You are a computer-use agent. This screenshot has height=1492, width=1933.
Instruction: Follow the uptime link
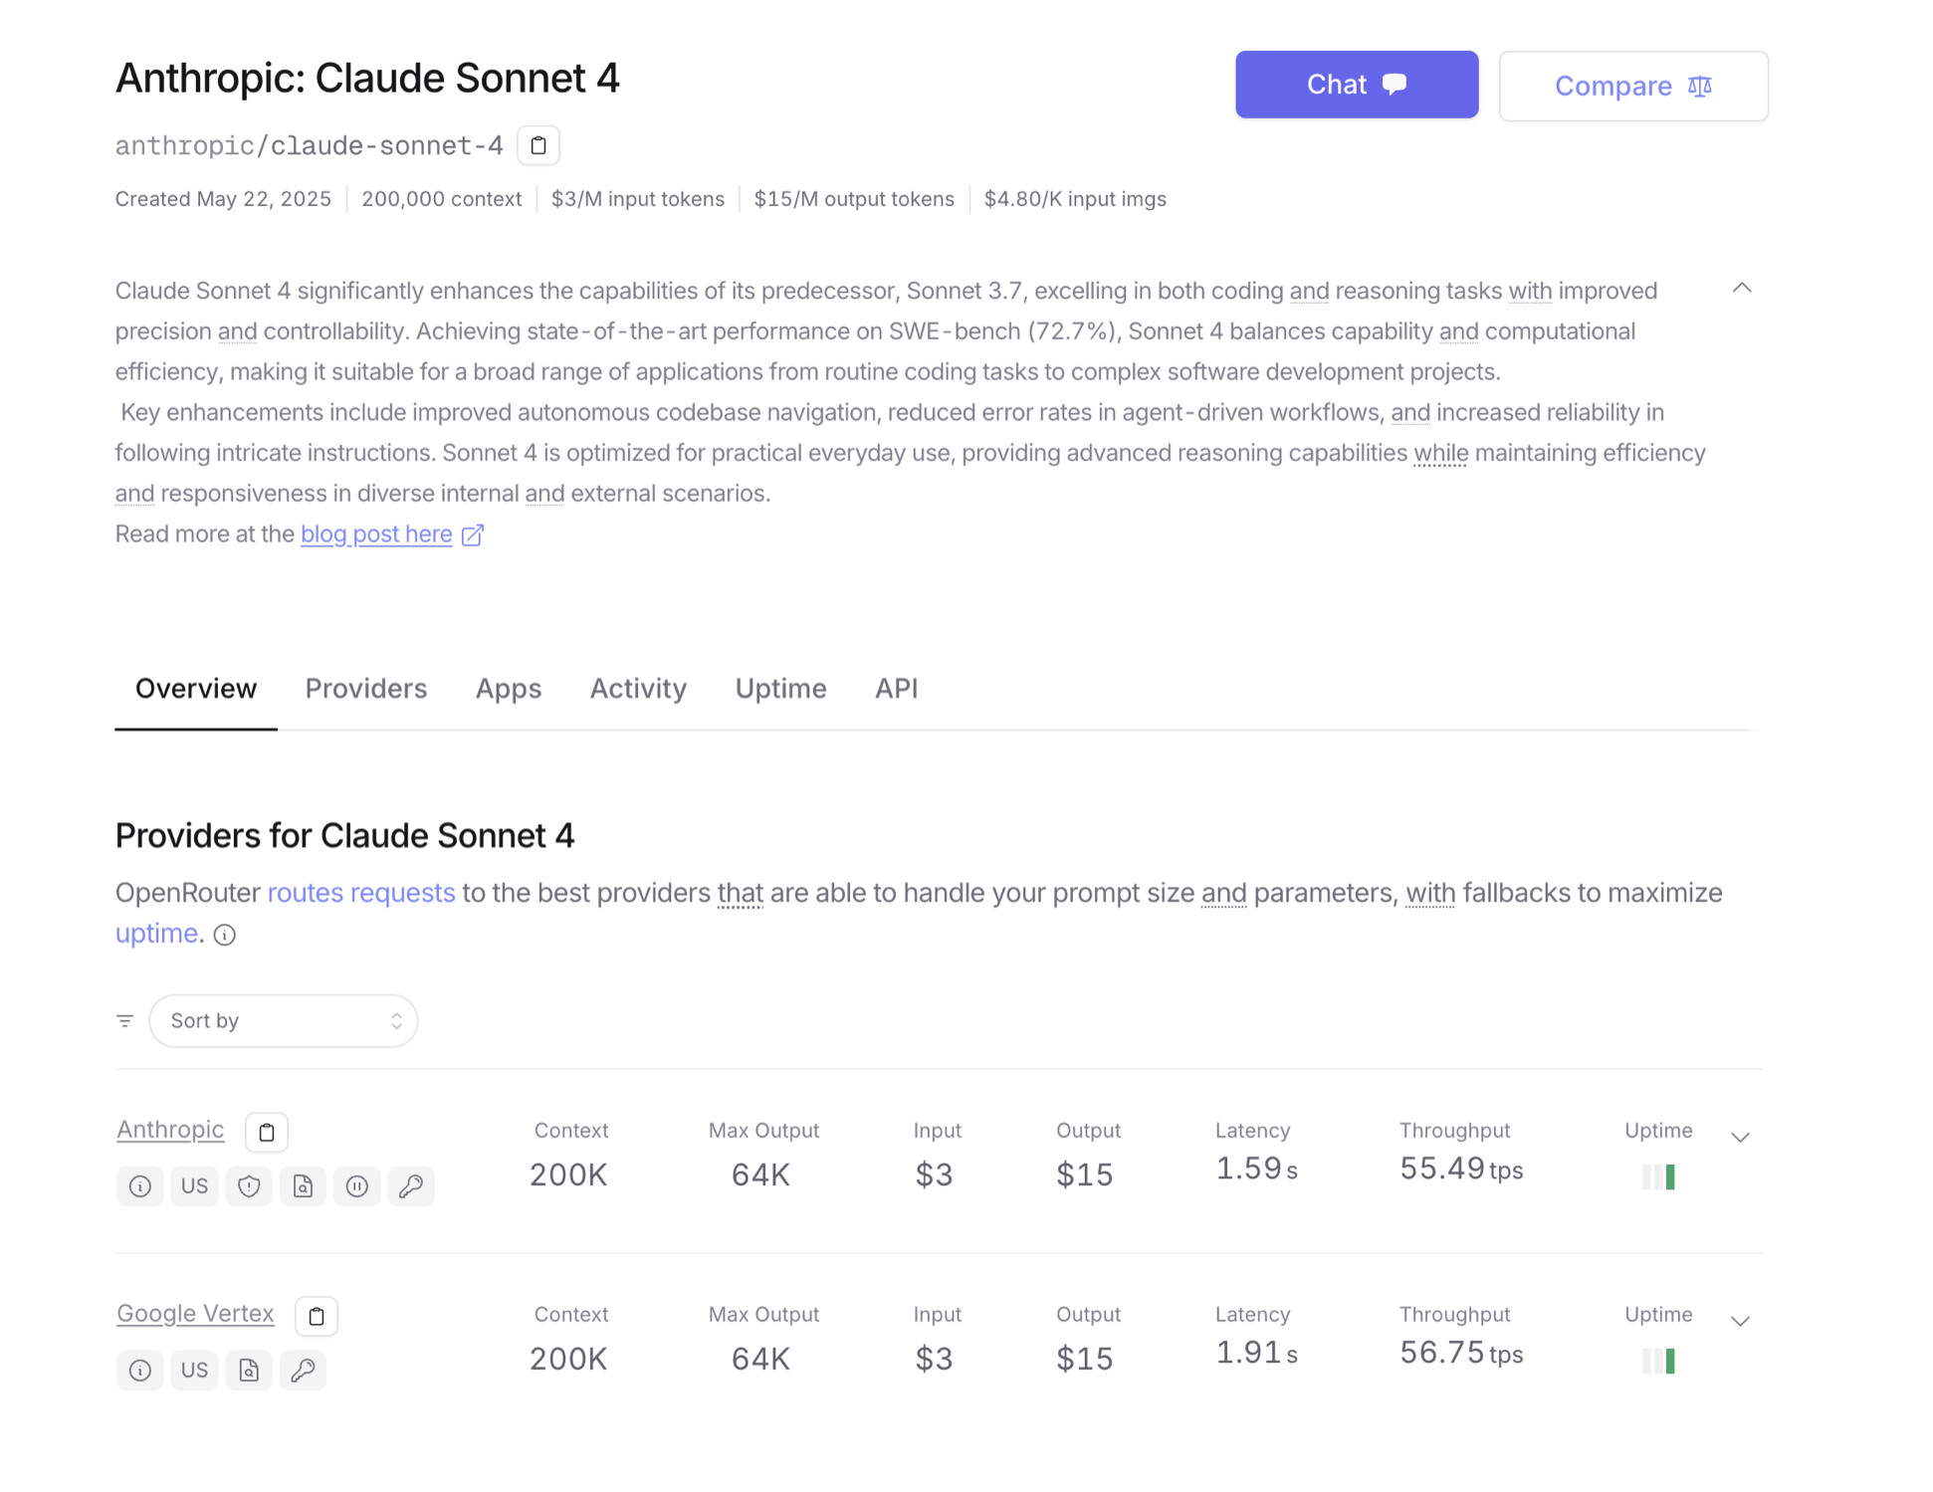click(x=156, y=934)
